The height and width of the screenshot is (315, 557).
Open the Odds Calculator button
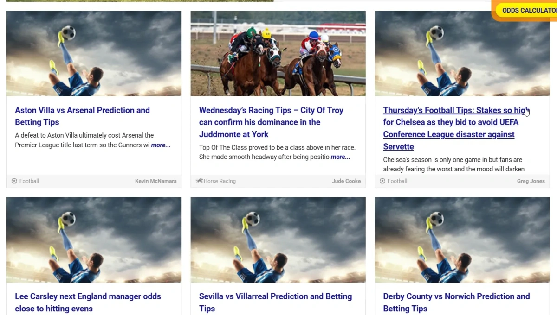tap(526, 10)
